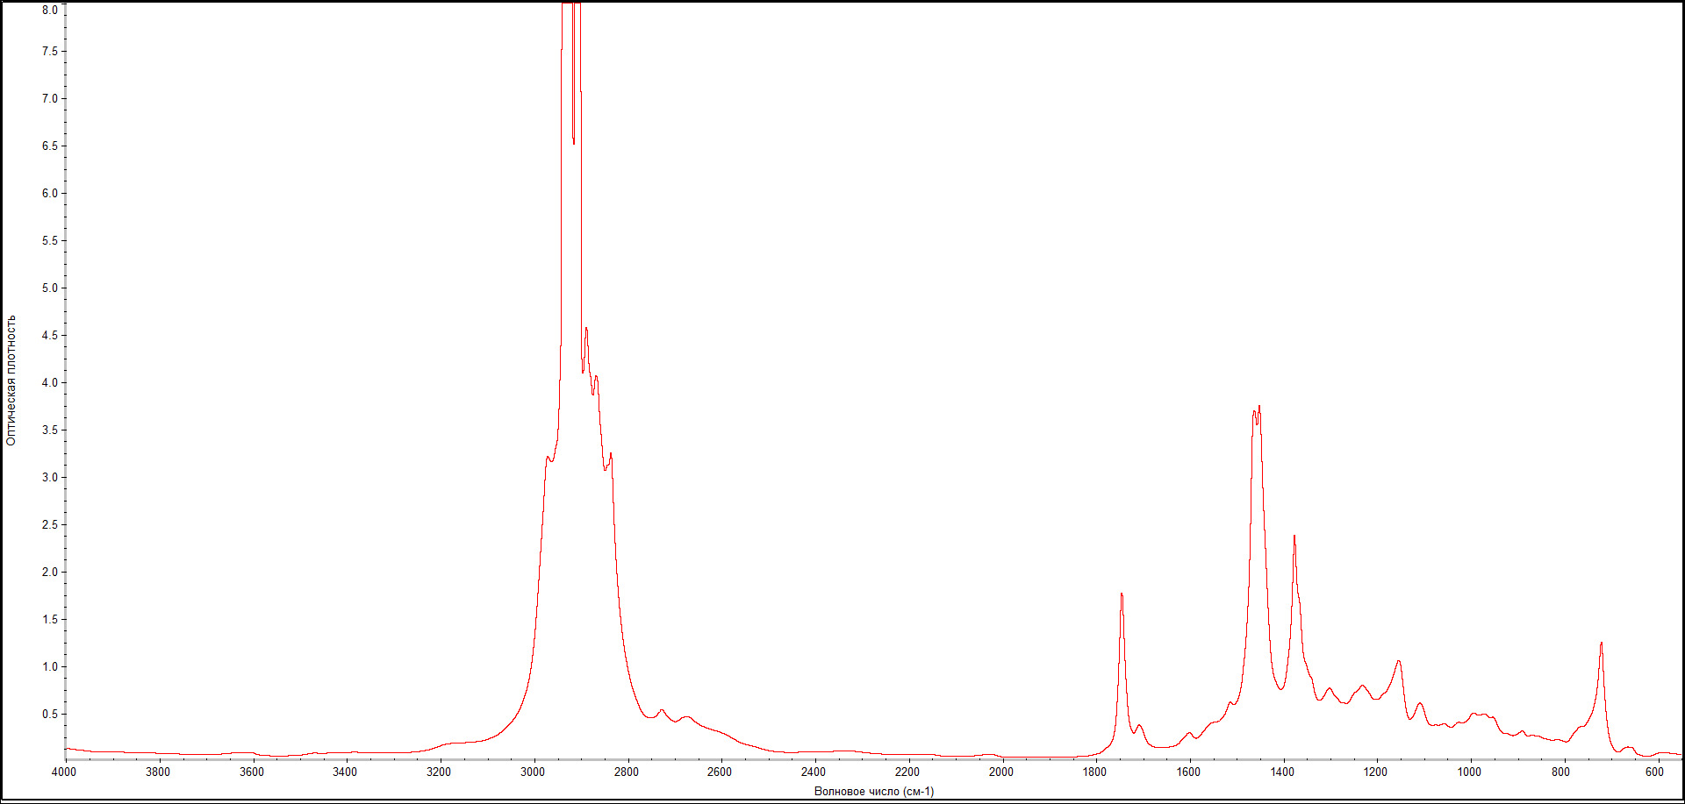Click the 6.0 Y-axis tick label
The width and height of the screenshot is (1685, 804).
[50, 193]
